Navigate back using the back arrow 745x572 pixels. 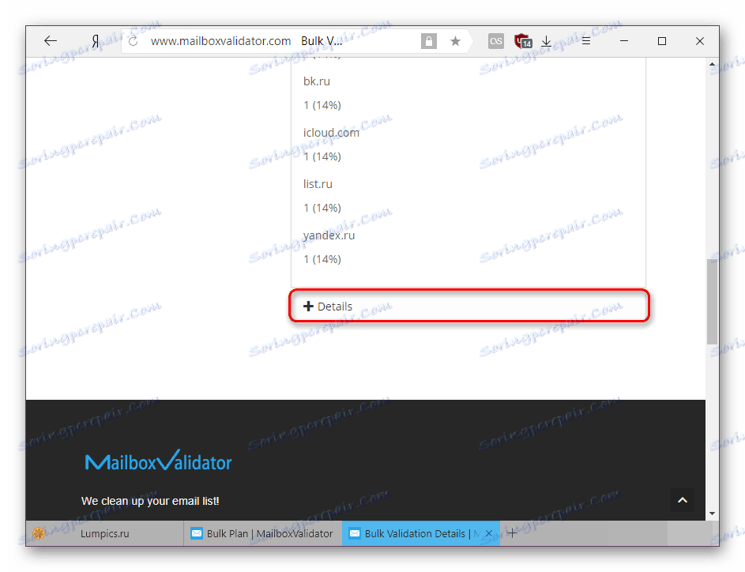50,40
